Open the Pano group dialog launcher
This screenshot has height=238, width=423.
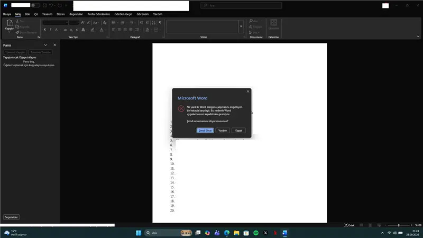click(x=39, y=37)
